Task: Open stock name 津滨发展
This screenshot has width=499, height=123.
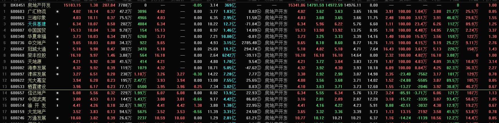Action: coord(37,74)
